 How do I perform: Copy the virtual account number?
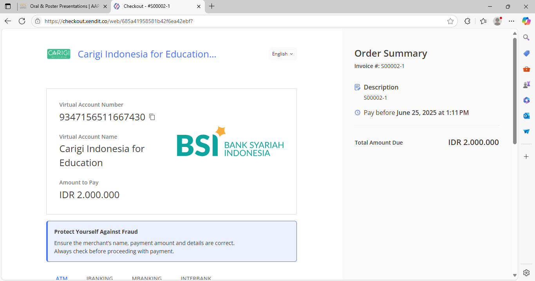[152, 117]
